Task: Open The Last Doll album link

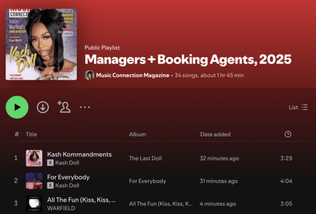Action: click(x=145, y=158)
